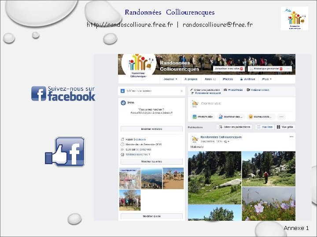Open the post options three-dots icon
The image size is (317, 237).
(x=291, y=136)
